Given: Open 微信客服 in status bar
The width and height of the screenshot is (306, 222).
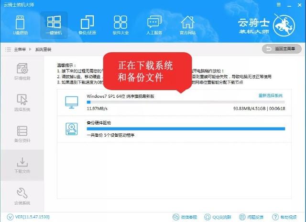Looking at the screenshot, I should coord(185,217).
